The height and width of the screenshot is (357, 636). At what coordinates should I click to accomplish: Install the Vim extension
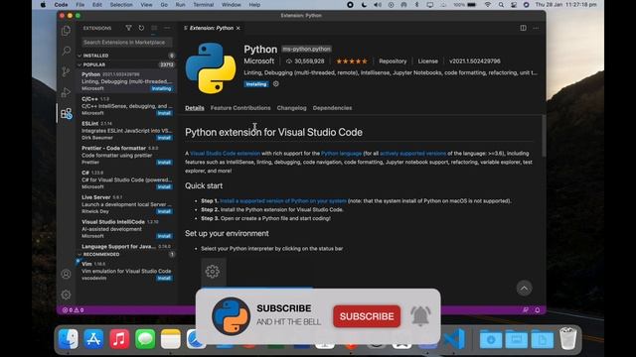click(164, 278)
